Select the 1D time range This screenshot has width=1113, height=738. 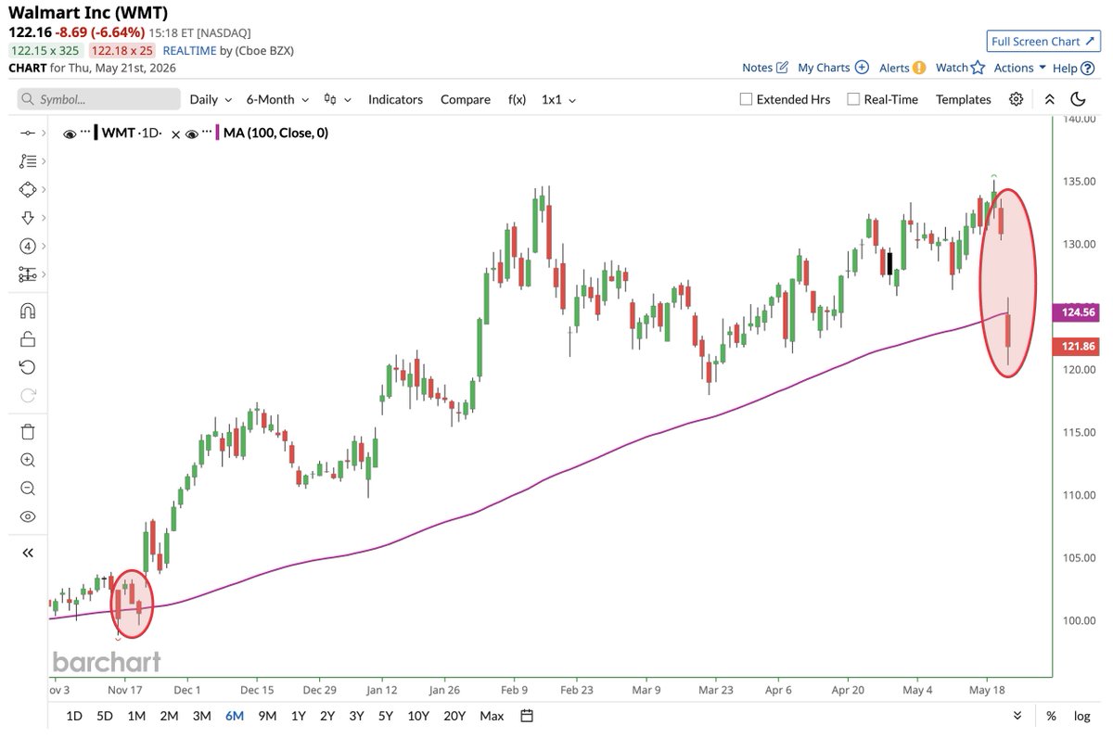click(x=74, y=716)
